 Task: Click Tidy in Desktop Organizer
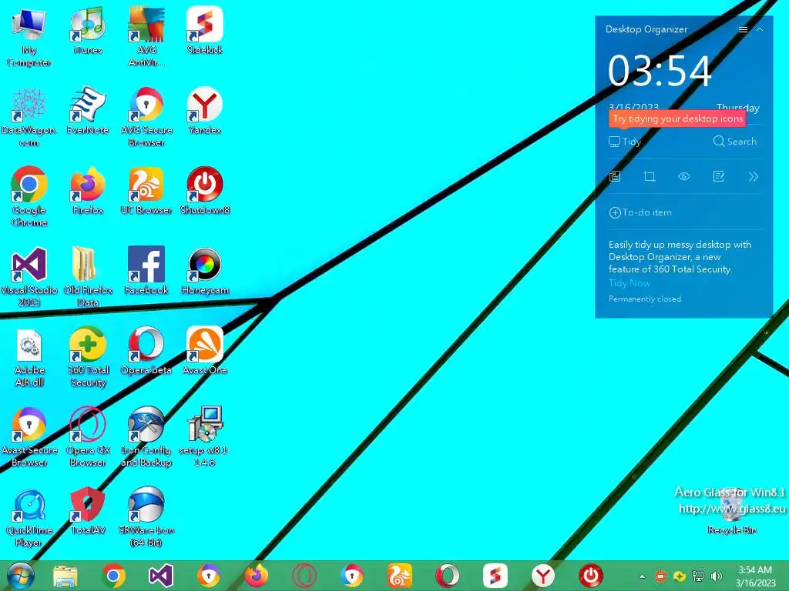pyautogui.click(x=624, y=142)
